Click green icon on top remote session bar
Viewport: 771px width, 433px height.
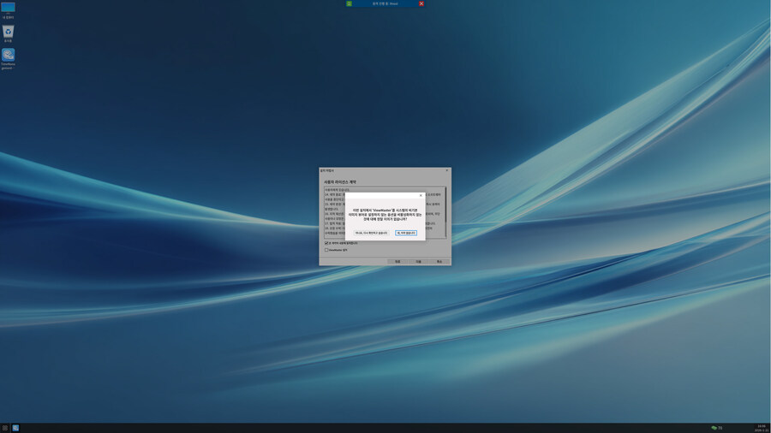(350, 3)
